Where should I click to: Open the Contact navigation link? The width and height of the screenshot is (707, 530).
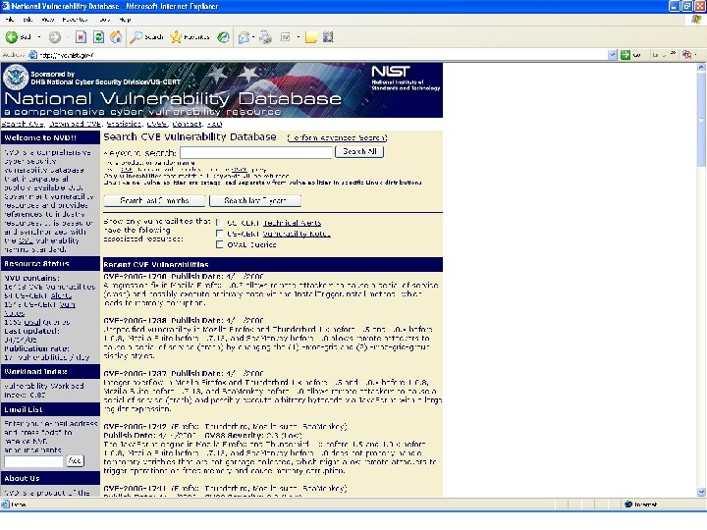point(187,124)
